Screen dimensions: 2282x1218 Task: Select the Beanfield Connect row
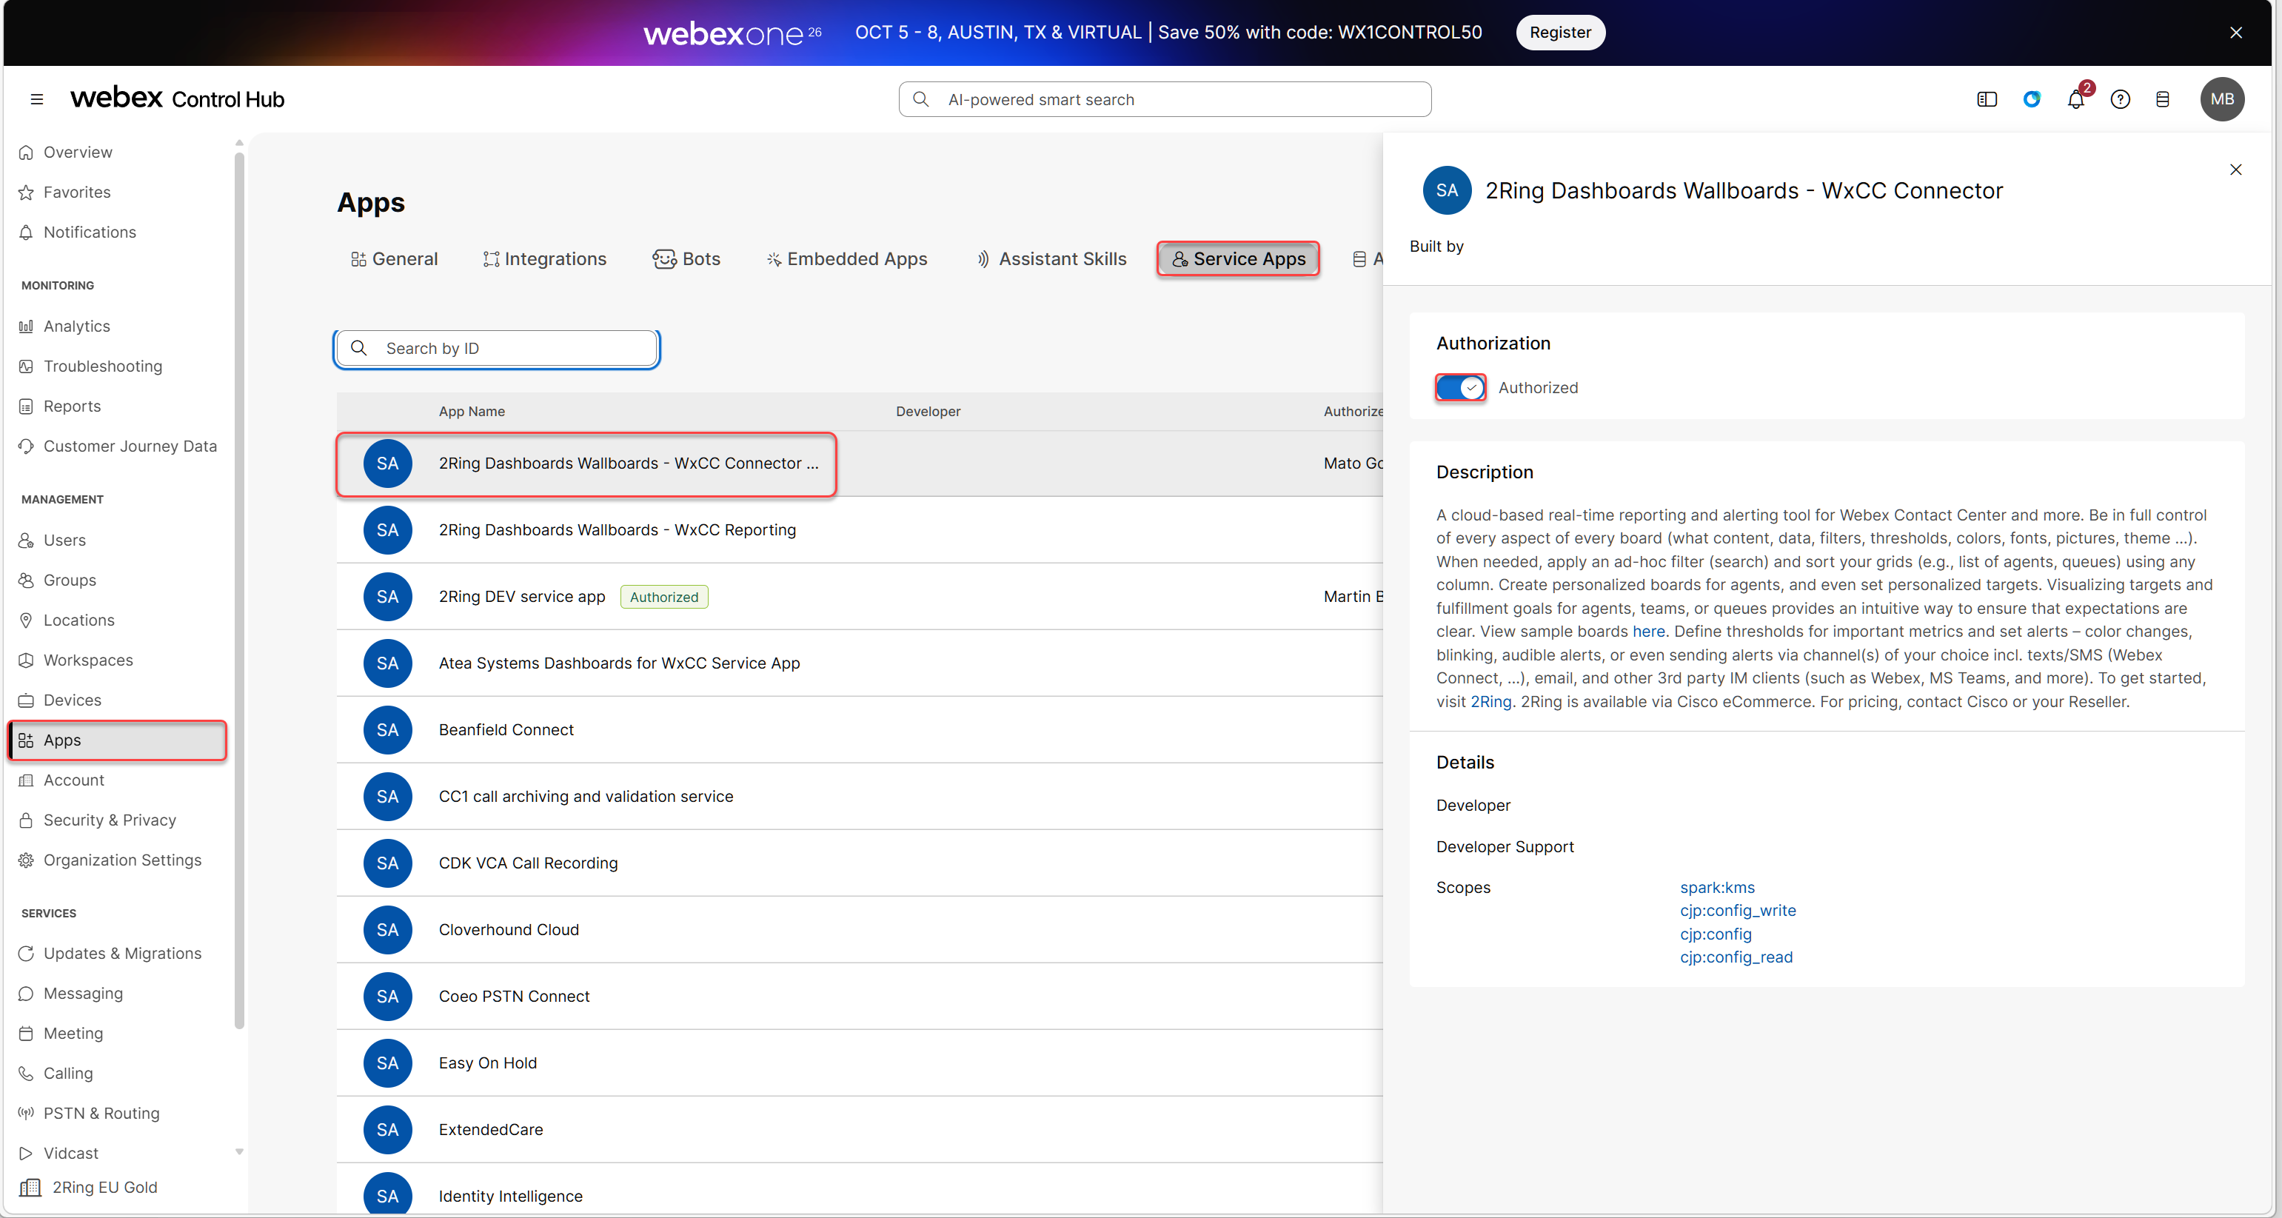pyautogui.click(x=860, y=730)
